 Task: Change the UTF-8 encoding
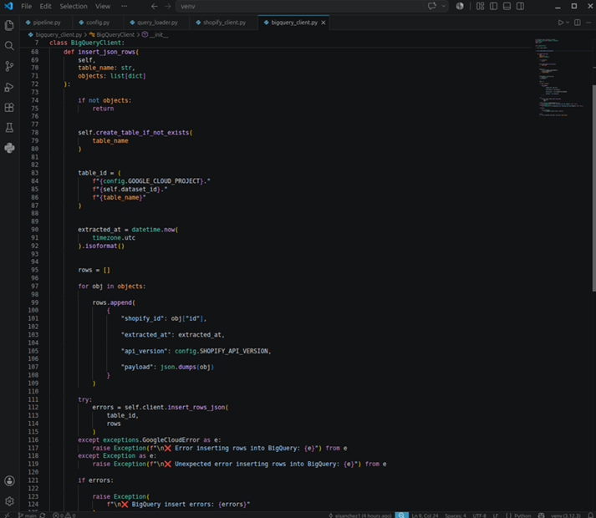click(479, 515)
